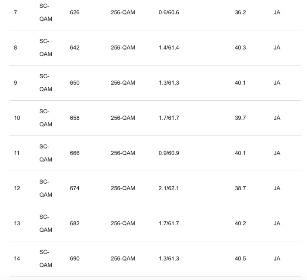Select the 0.6/60.6 power level cell
Image resolution: width=307 pixels, height=280 pixels.
(169, 13)
